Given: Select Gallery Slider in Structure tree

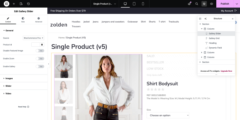Looking at the screenshot, I should 216,33.
